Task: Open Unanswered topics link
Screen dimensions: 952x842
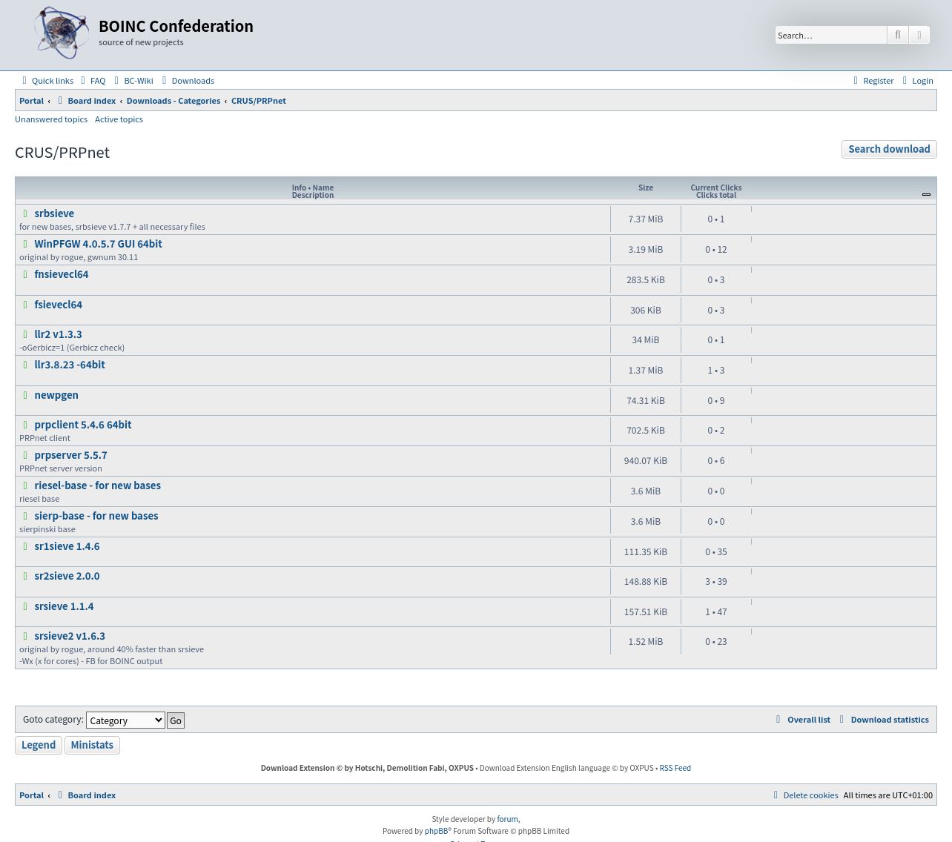Action: click(51, 119)
